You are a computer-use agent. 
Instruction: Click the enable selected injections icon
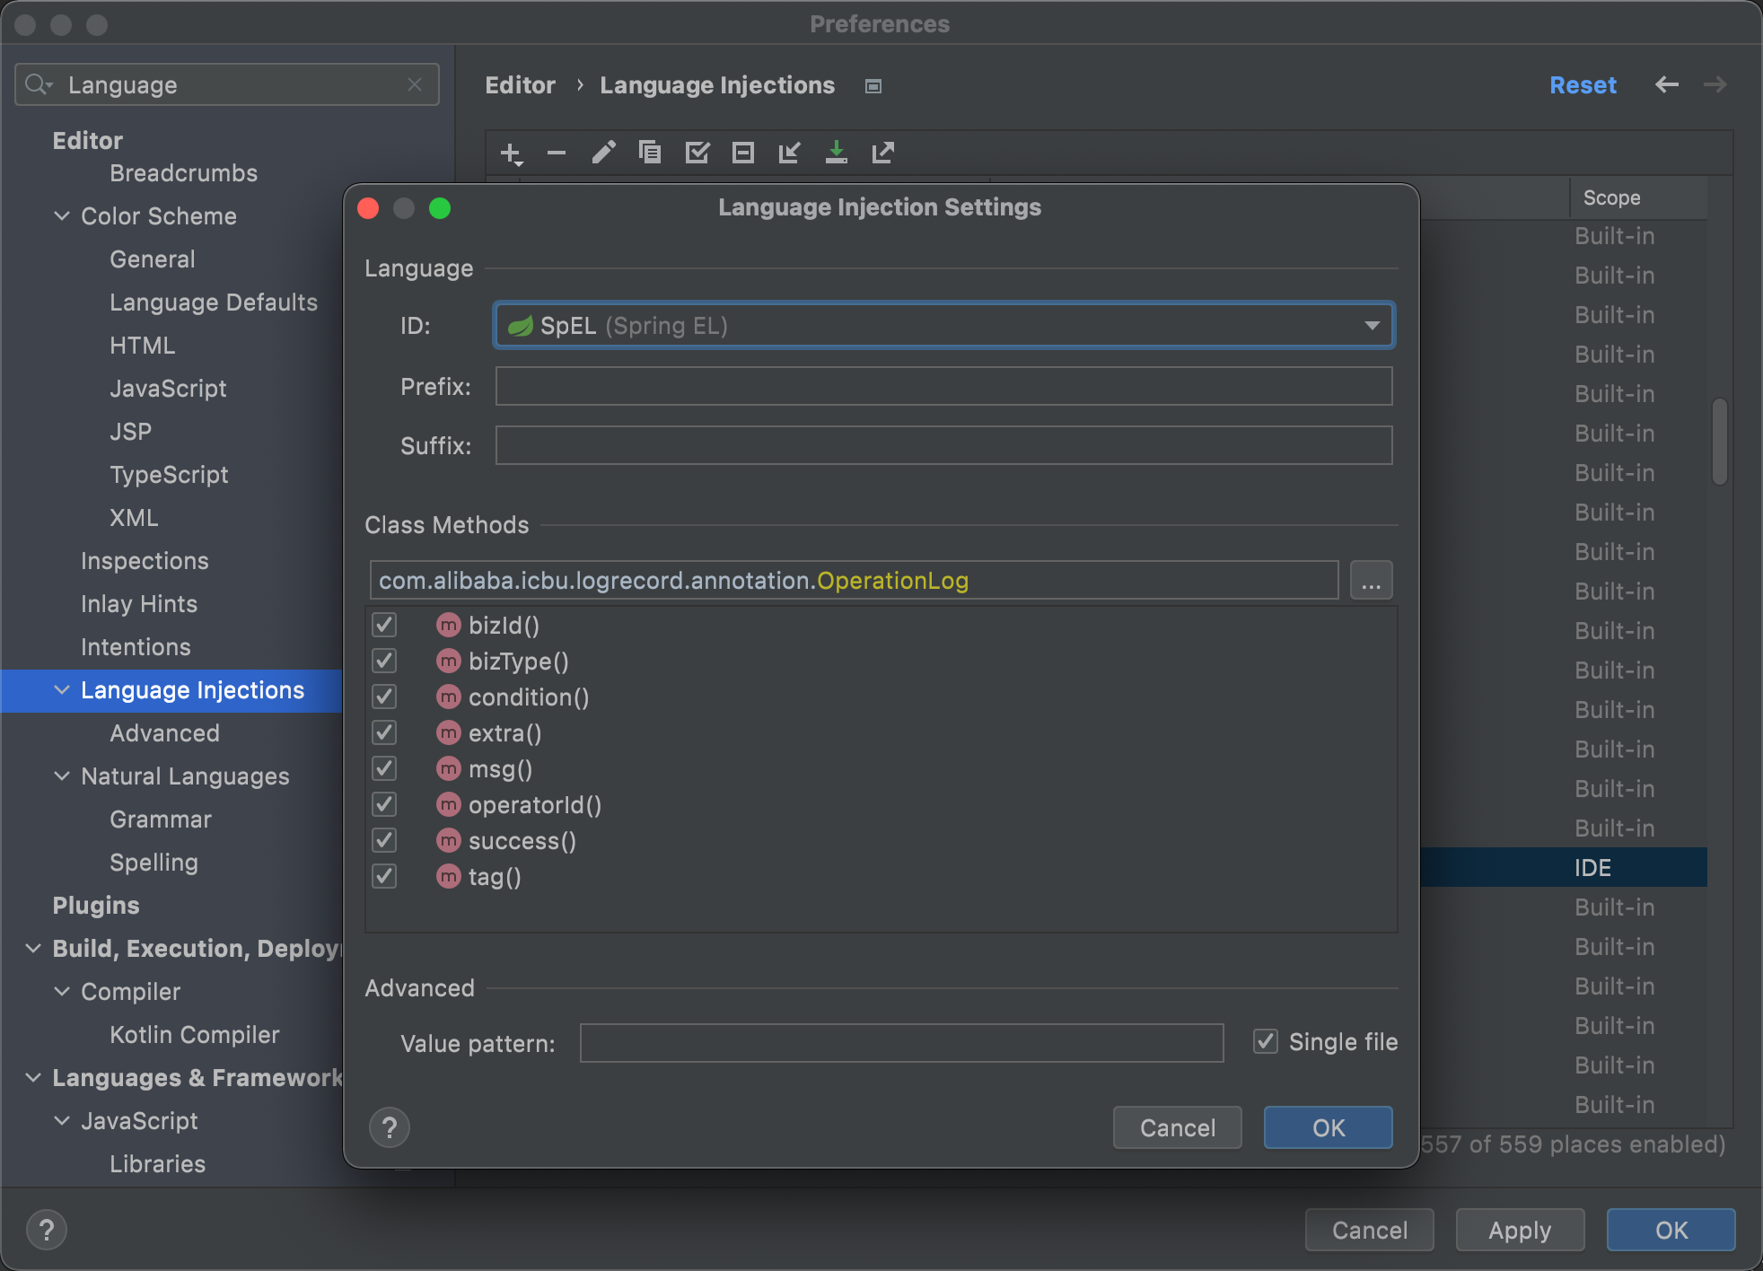click(697, 153)
